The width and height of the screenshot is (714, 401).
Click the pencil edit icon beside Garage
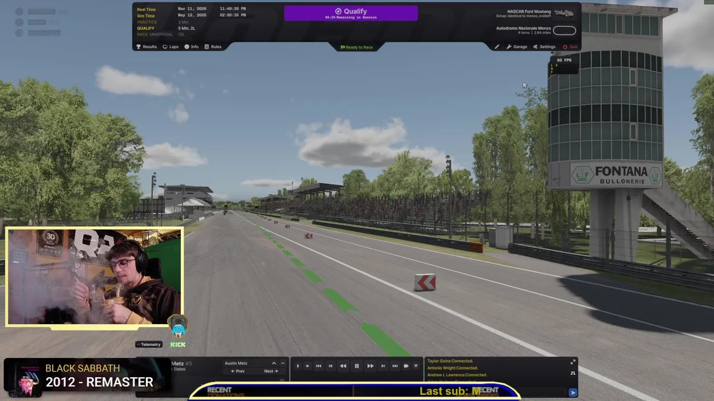point(497,47)
